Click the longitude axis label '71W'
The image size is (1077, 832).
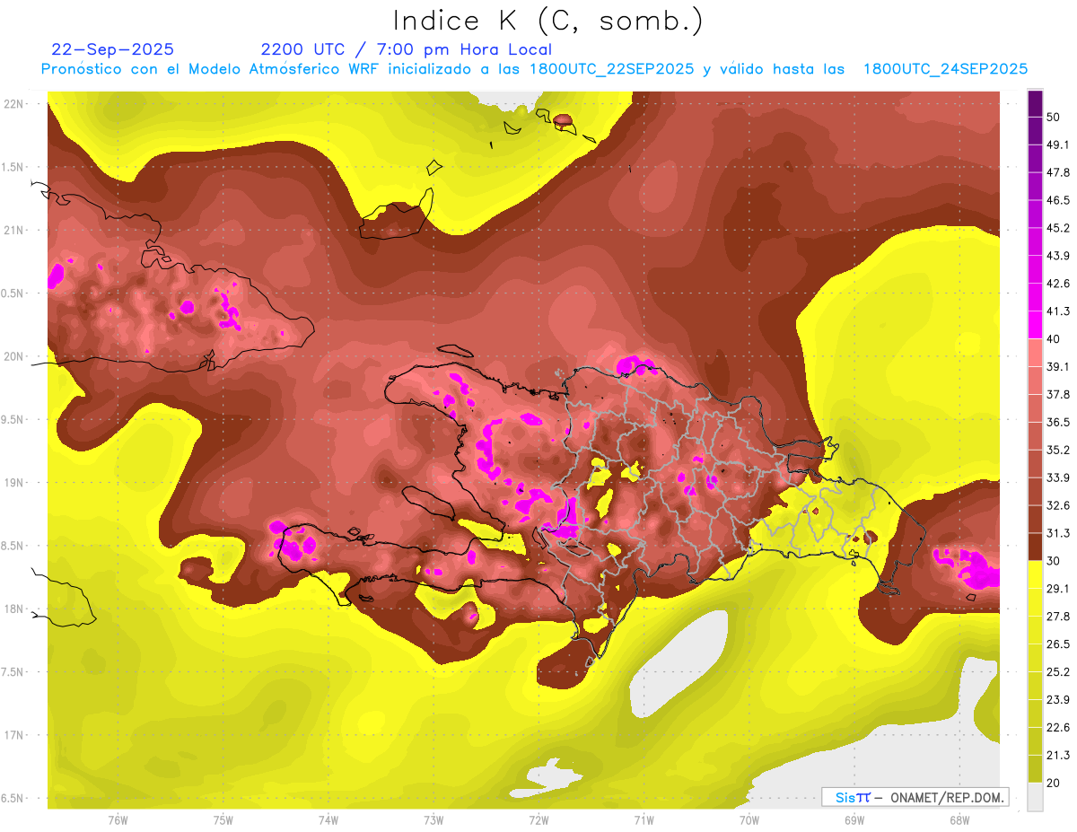pos(644,820)
